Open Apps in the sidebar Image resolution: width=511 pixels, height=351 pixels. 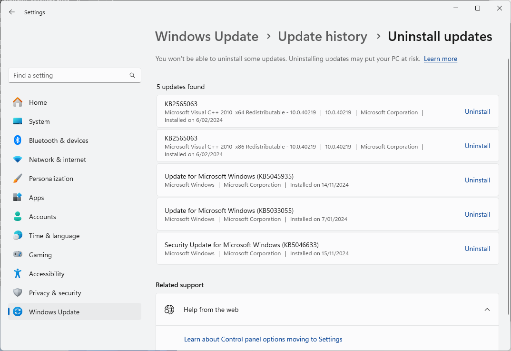click(36, 198)
